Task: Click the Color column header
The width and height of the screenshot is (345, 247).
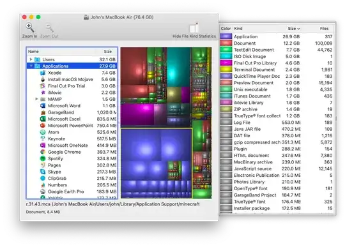Action: click(x=226, y=29)
